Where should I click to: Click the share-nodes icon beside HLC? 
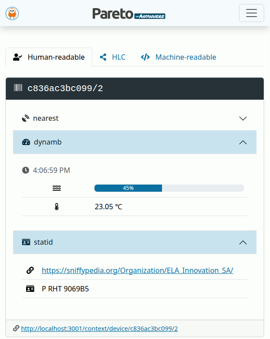[x=103, y=57]
